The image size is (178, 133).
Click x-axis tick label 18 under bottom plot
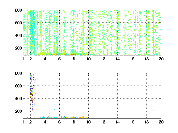tap(146, 122)
